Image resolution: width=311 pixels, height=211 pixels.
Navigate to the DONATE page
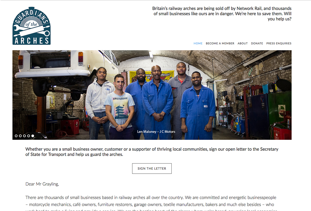point(257,43)
